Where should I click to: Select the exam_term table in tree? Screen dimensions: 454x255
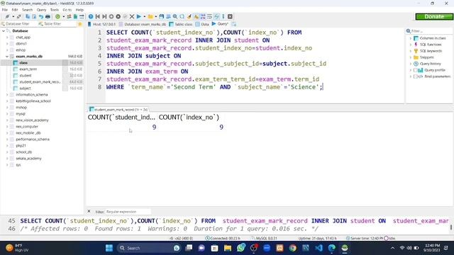point(28,69)
